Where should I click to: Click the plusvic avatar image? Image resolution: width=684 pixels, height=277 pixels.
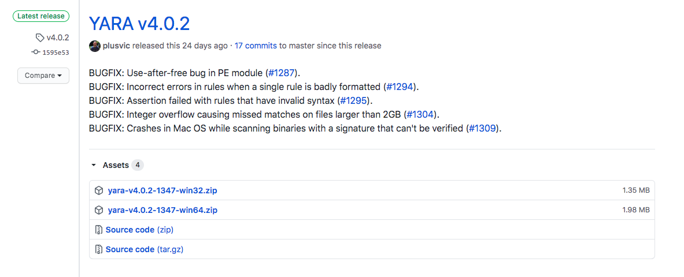pos(94,46)
